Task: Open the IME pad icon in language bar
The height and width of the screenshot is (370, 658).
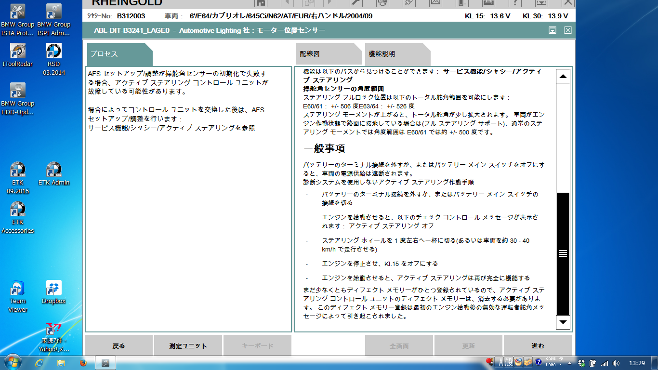Action: (x=518, y=362)
